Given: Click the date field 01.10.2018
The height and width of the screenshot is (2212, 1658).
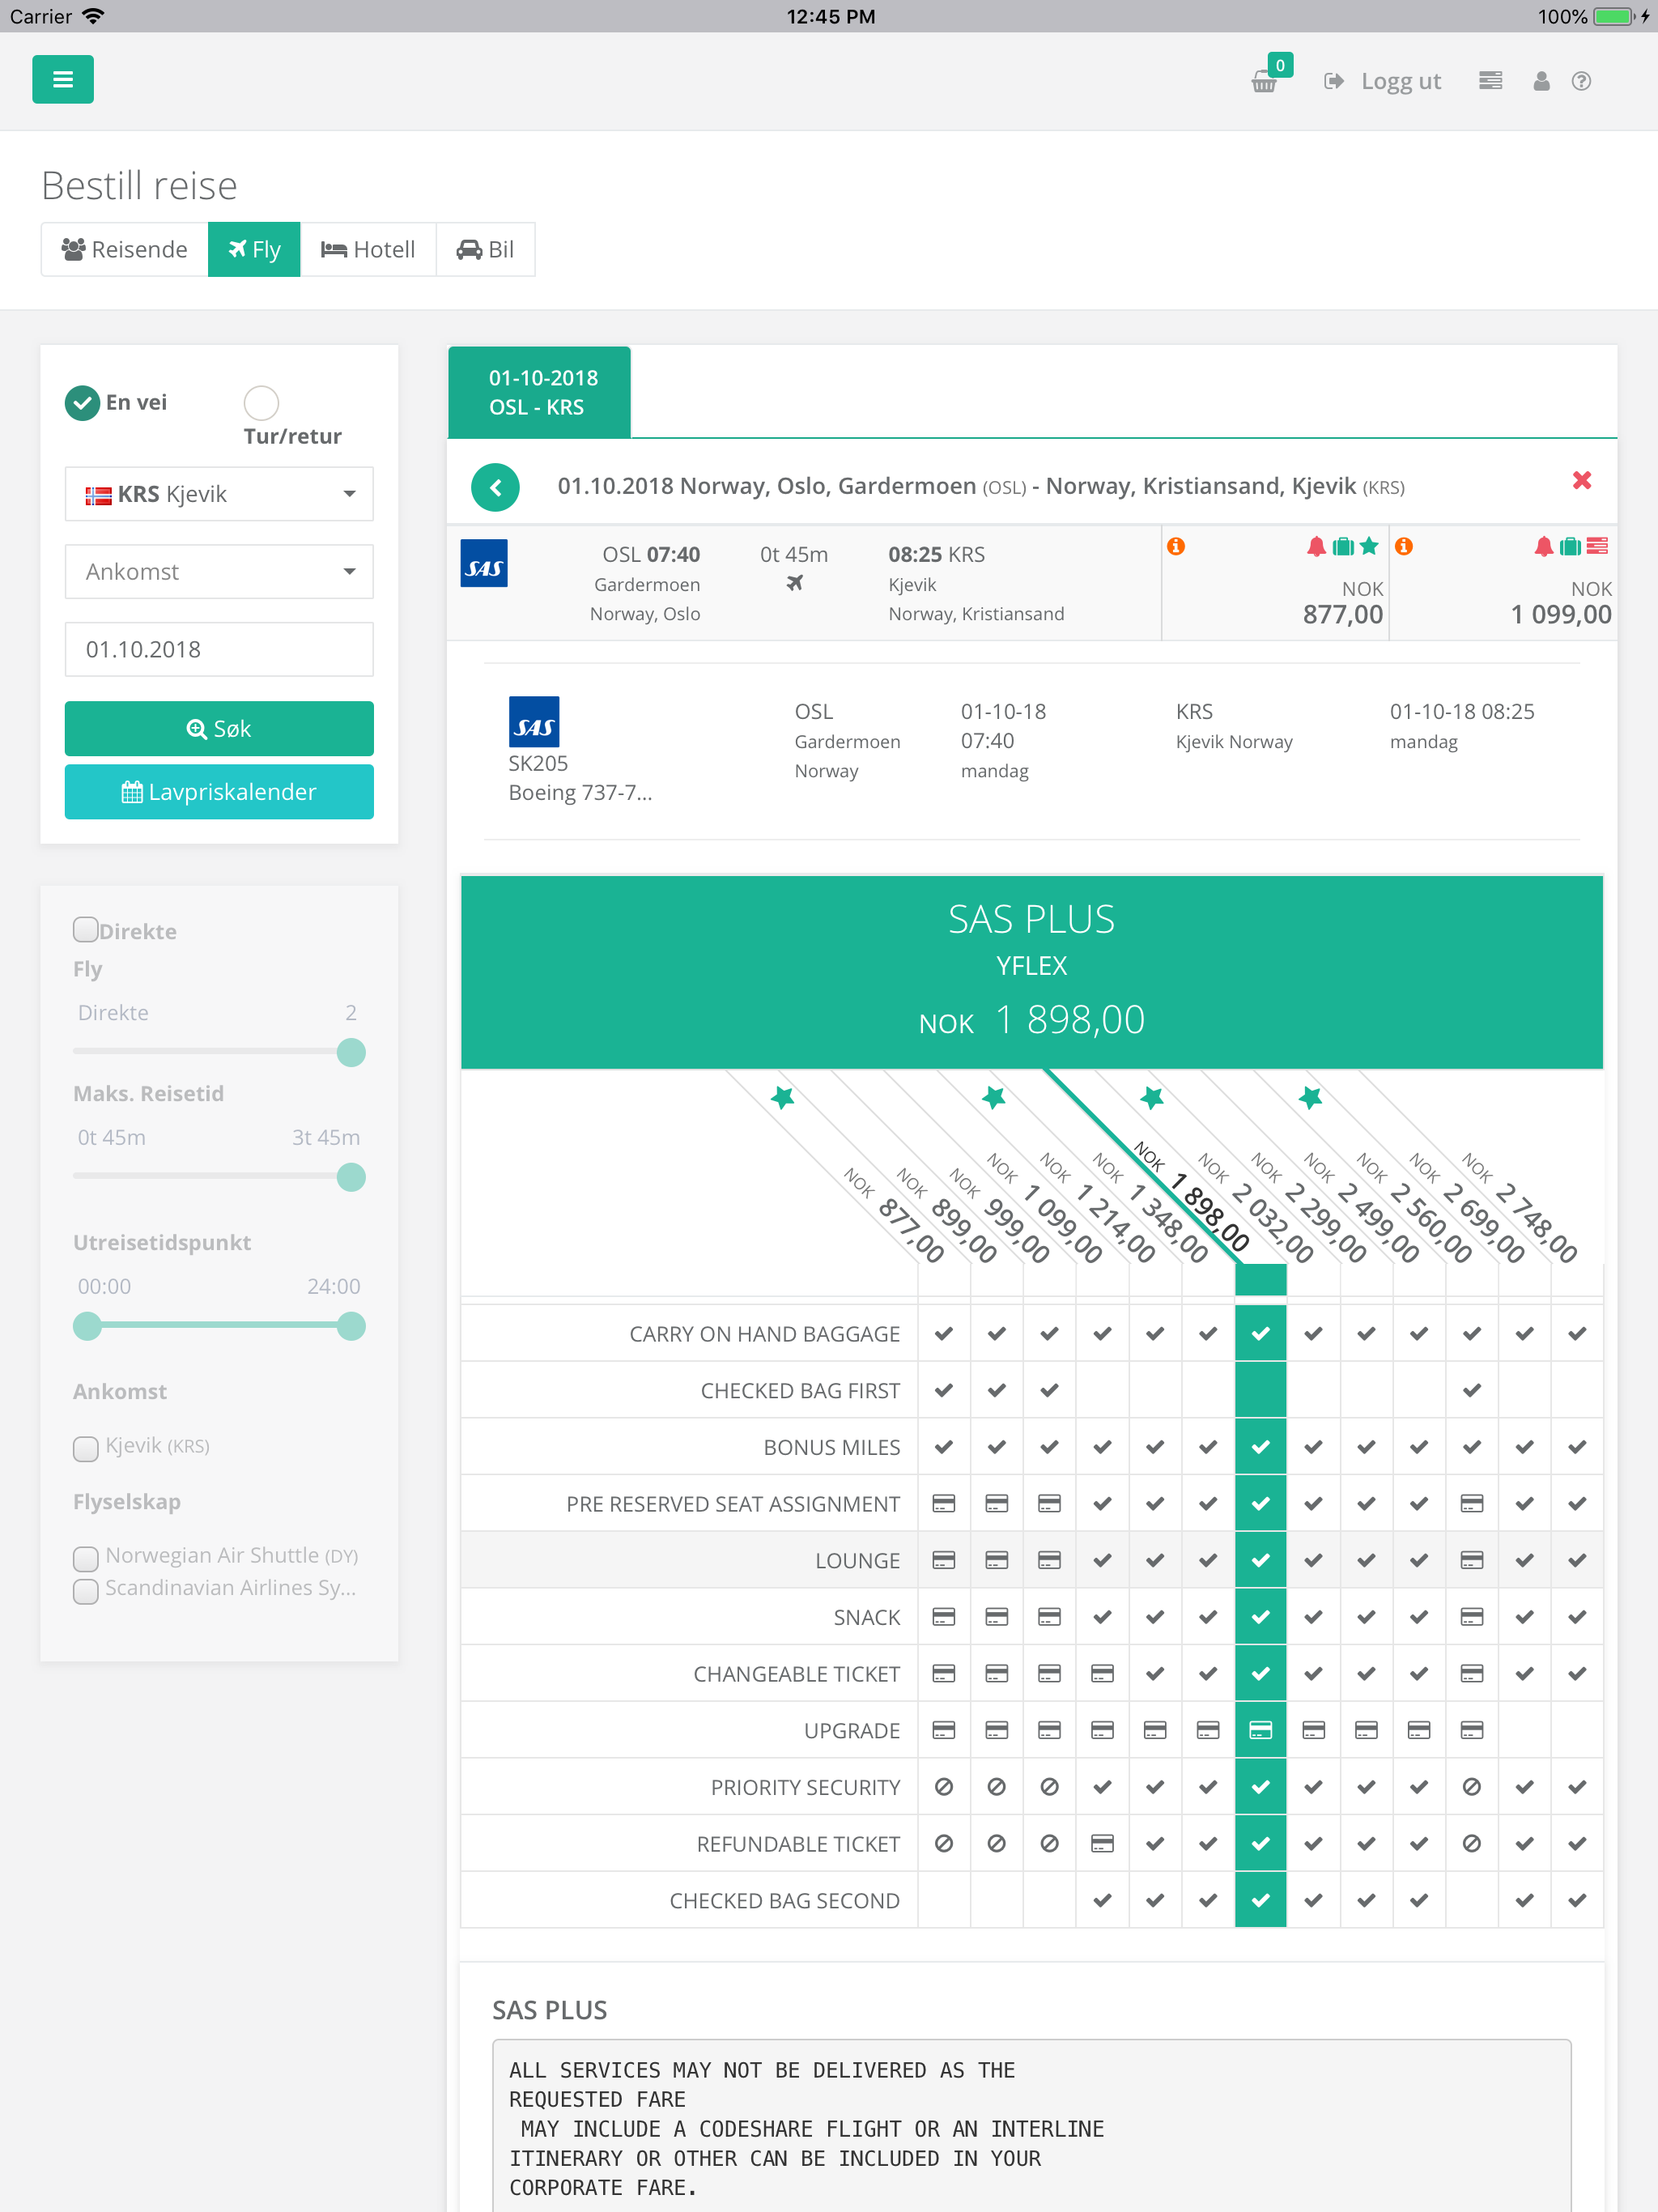Looking at the screenshot, I should coord(219,650).
